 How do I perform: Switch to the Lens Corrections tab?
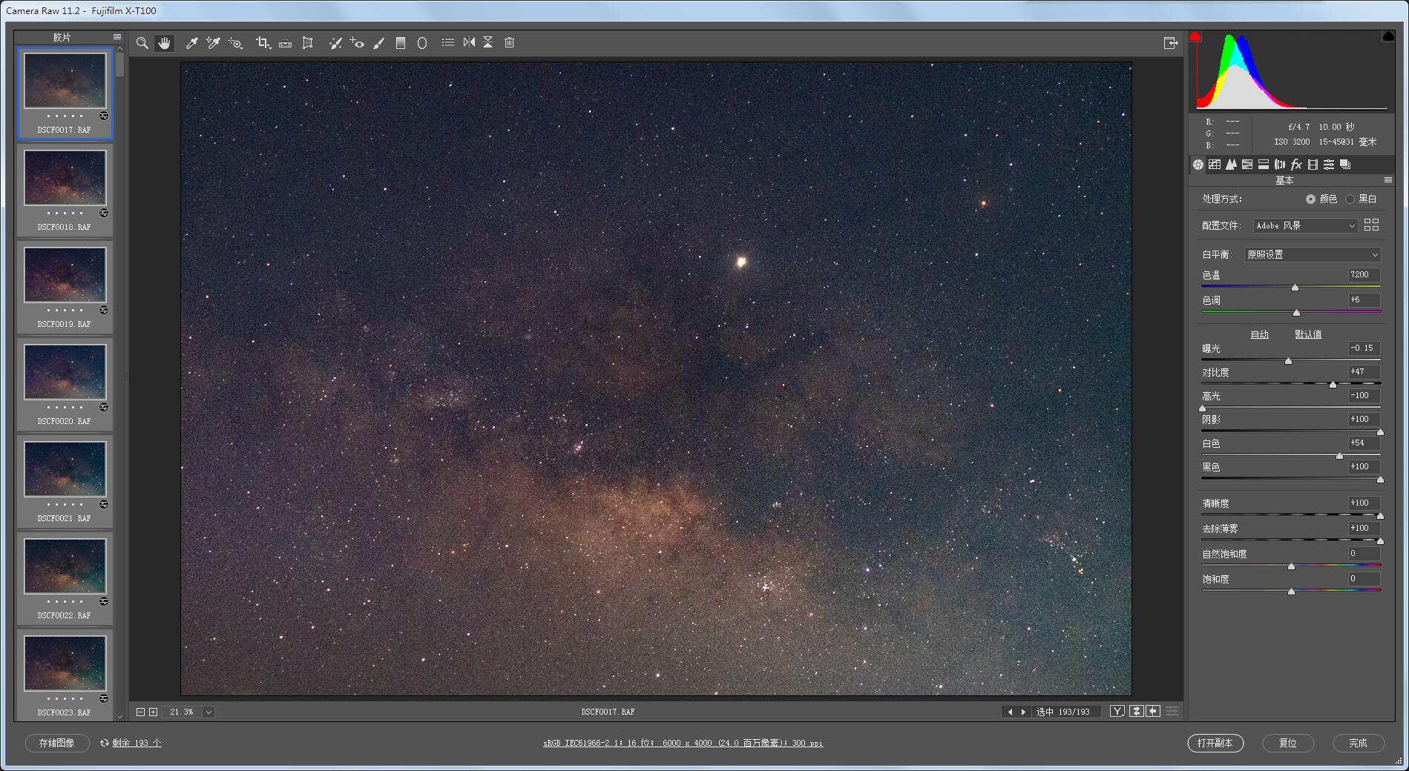pos(1280,165)
